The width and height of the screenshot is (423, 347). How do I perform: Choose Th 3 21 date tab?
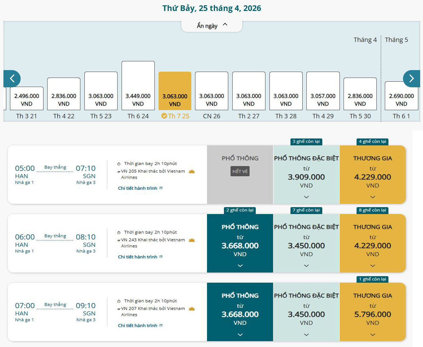(27, 99)
